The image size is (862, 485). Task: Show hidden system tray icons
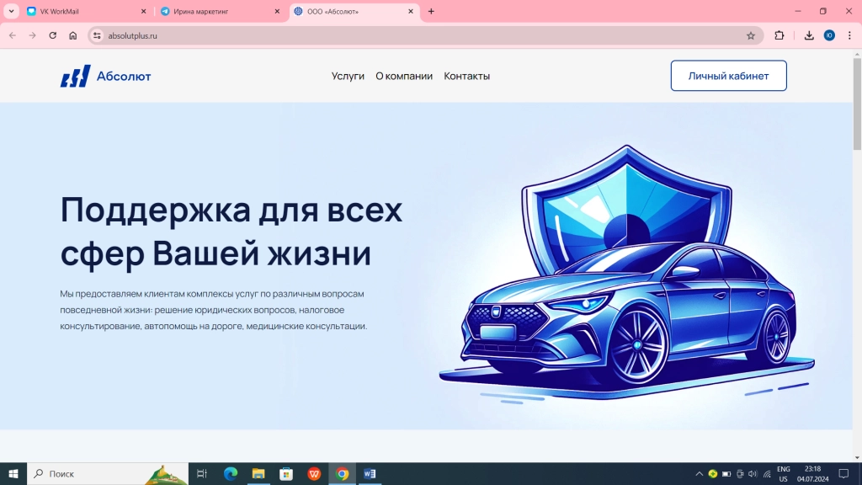tap(700, 473)
